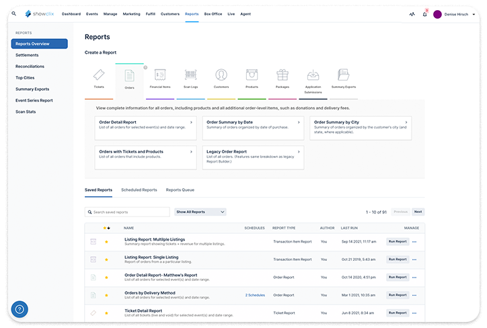Click the 2 Schedules link

tap(255, 295)
